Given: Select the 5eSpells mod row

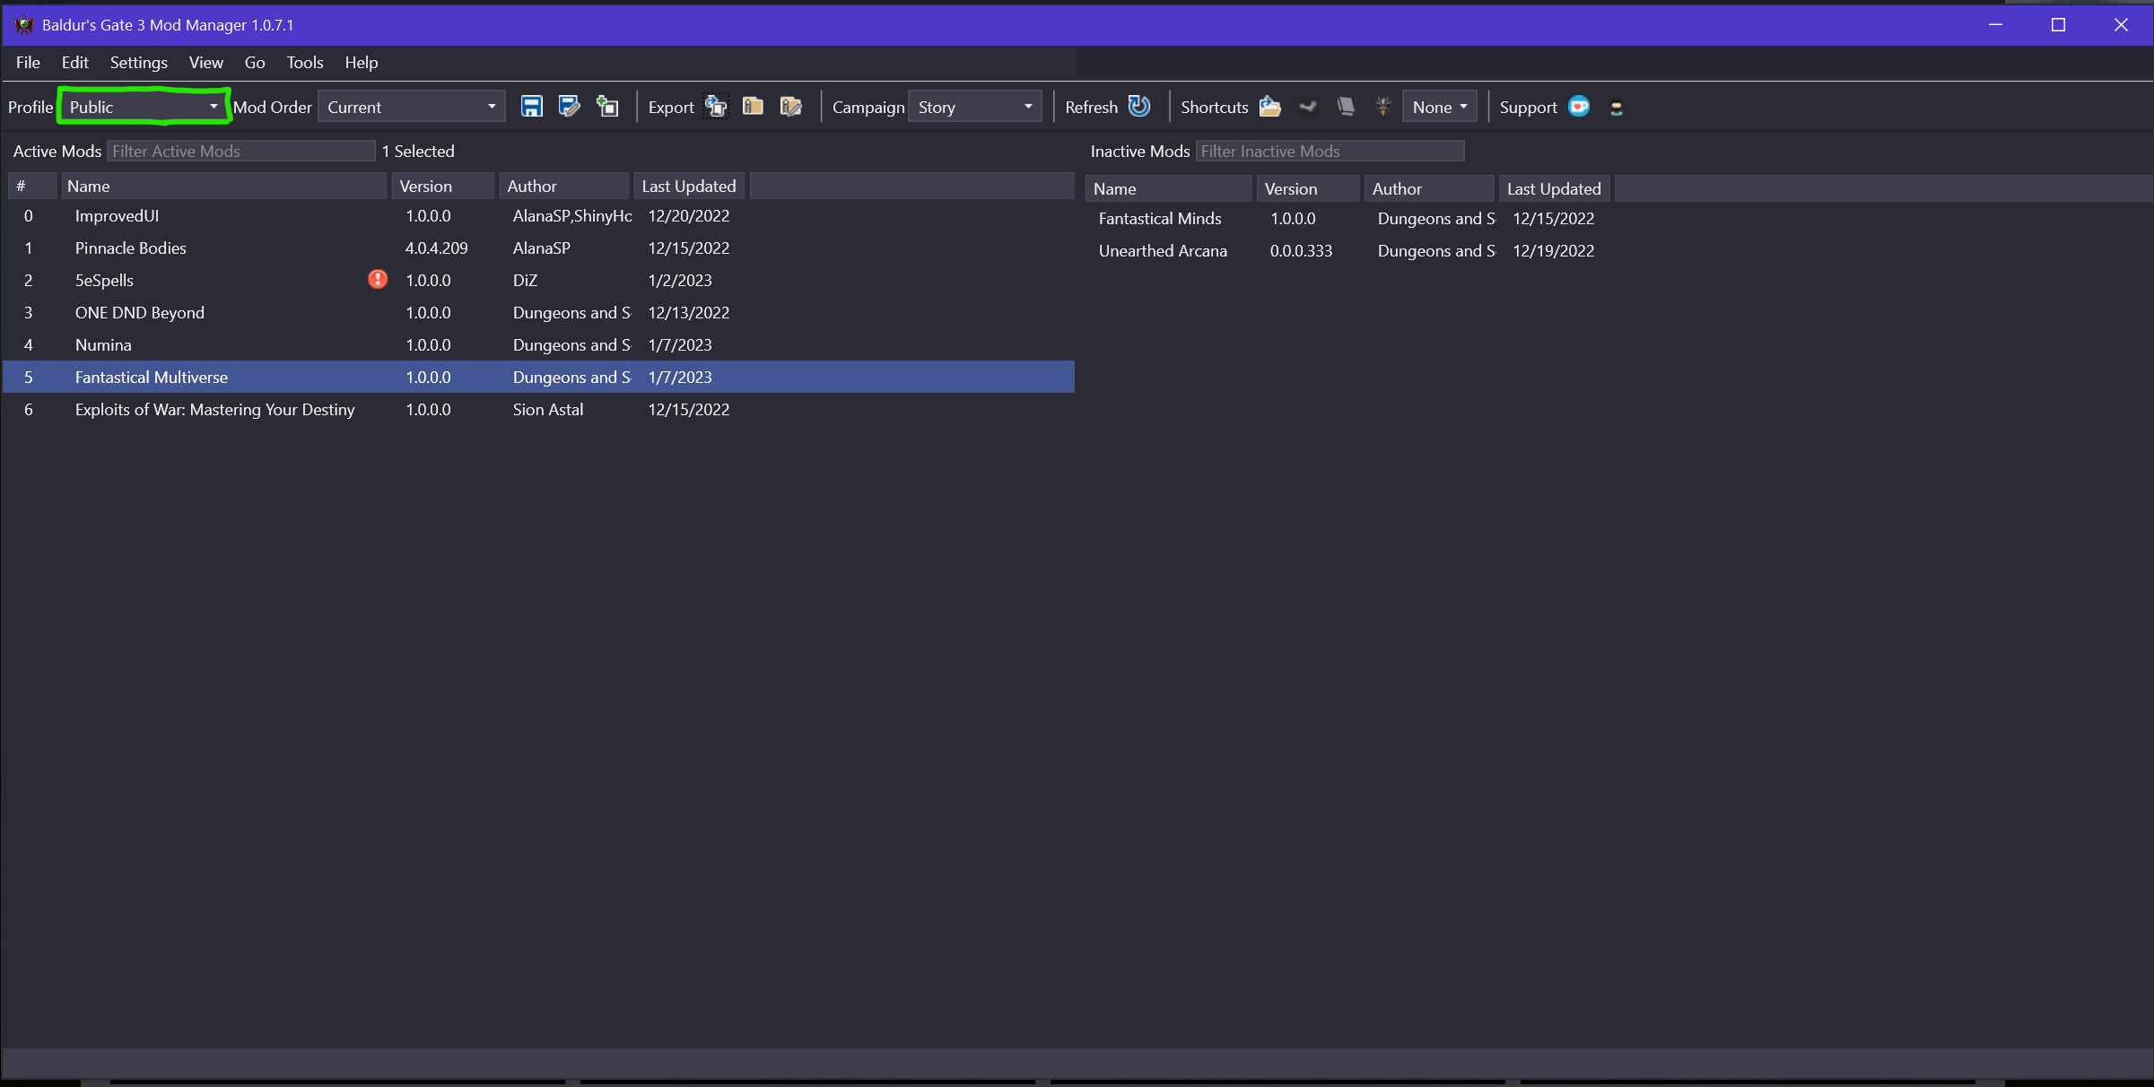Looking at the screenshot, I should (x=538, y=281).
